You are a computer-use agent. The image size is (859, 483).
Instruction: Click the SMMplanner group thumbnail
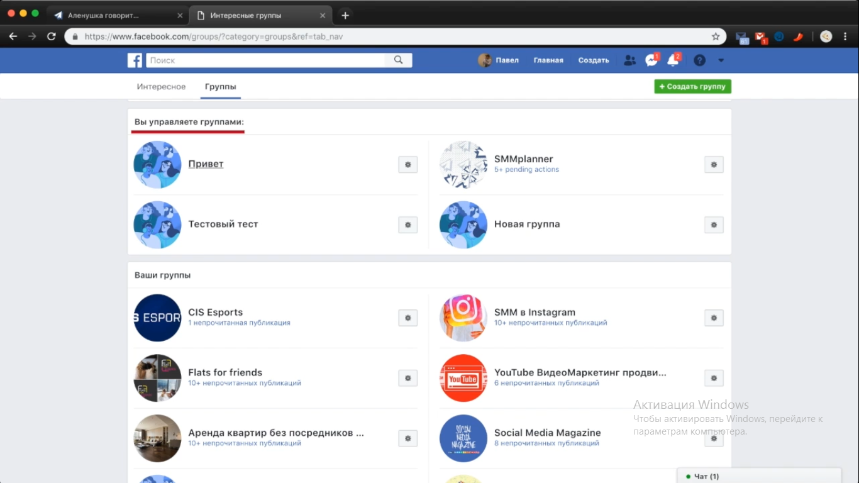pos(463,165)
